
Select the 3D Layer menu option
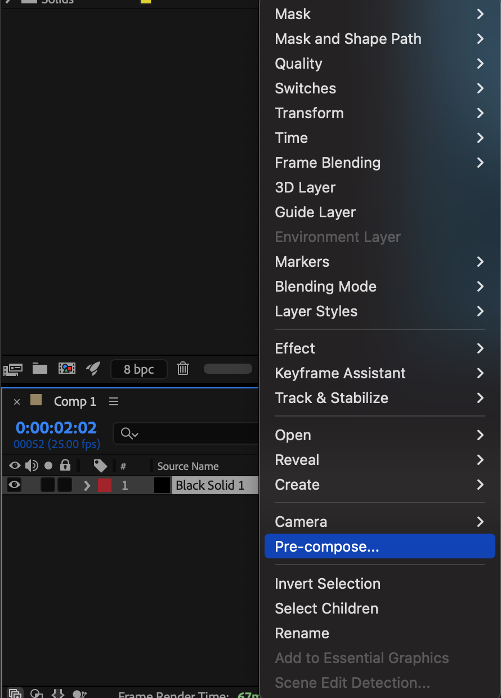click(305, 187)
